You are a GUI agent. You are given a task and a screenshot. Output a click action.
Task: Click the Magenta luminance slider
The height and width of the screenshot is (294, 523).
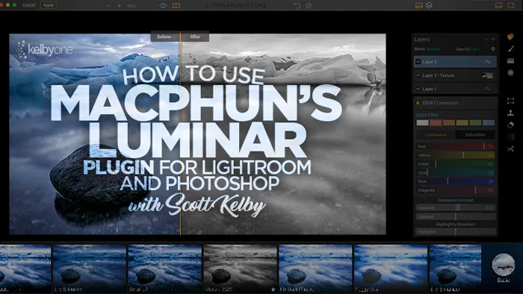[455, 190]
